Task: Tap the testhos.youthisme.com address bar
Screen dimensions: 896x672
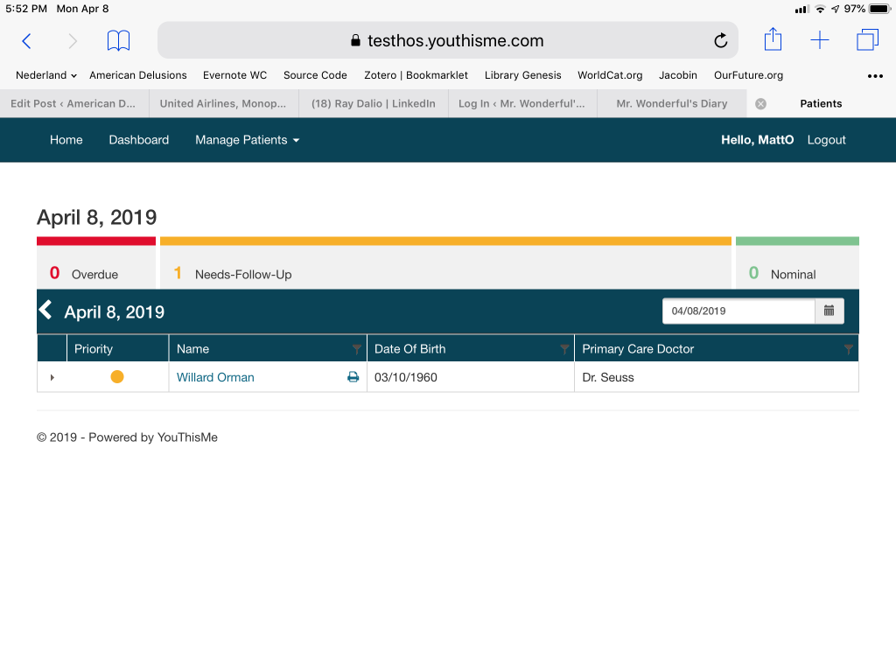Action: (447, 40)
